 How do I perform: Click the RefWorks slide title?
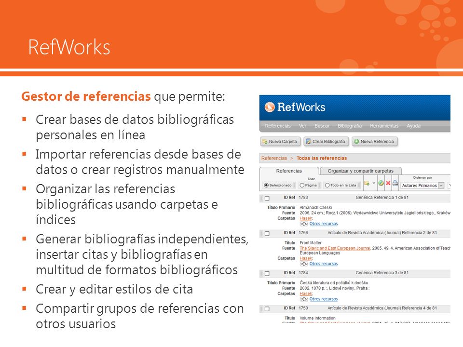tap(69, 47)
